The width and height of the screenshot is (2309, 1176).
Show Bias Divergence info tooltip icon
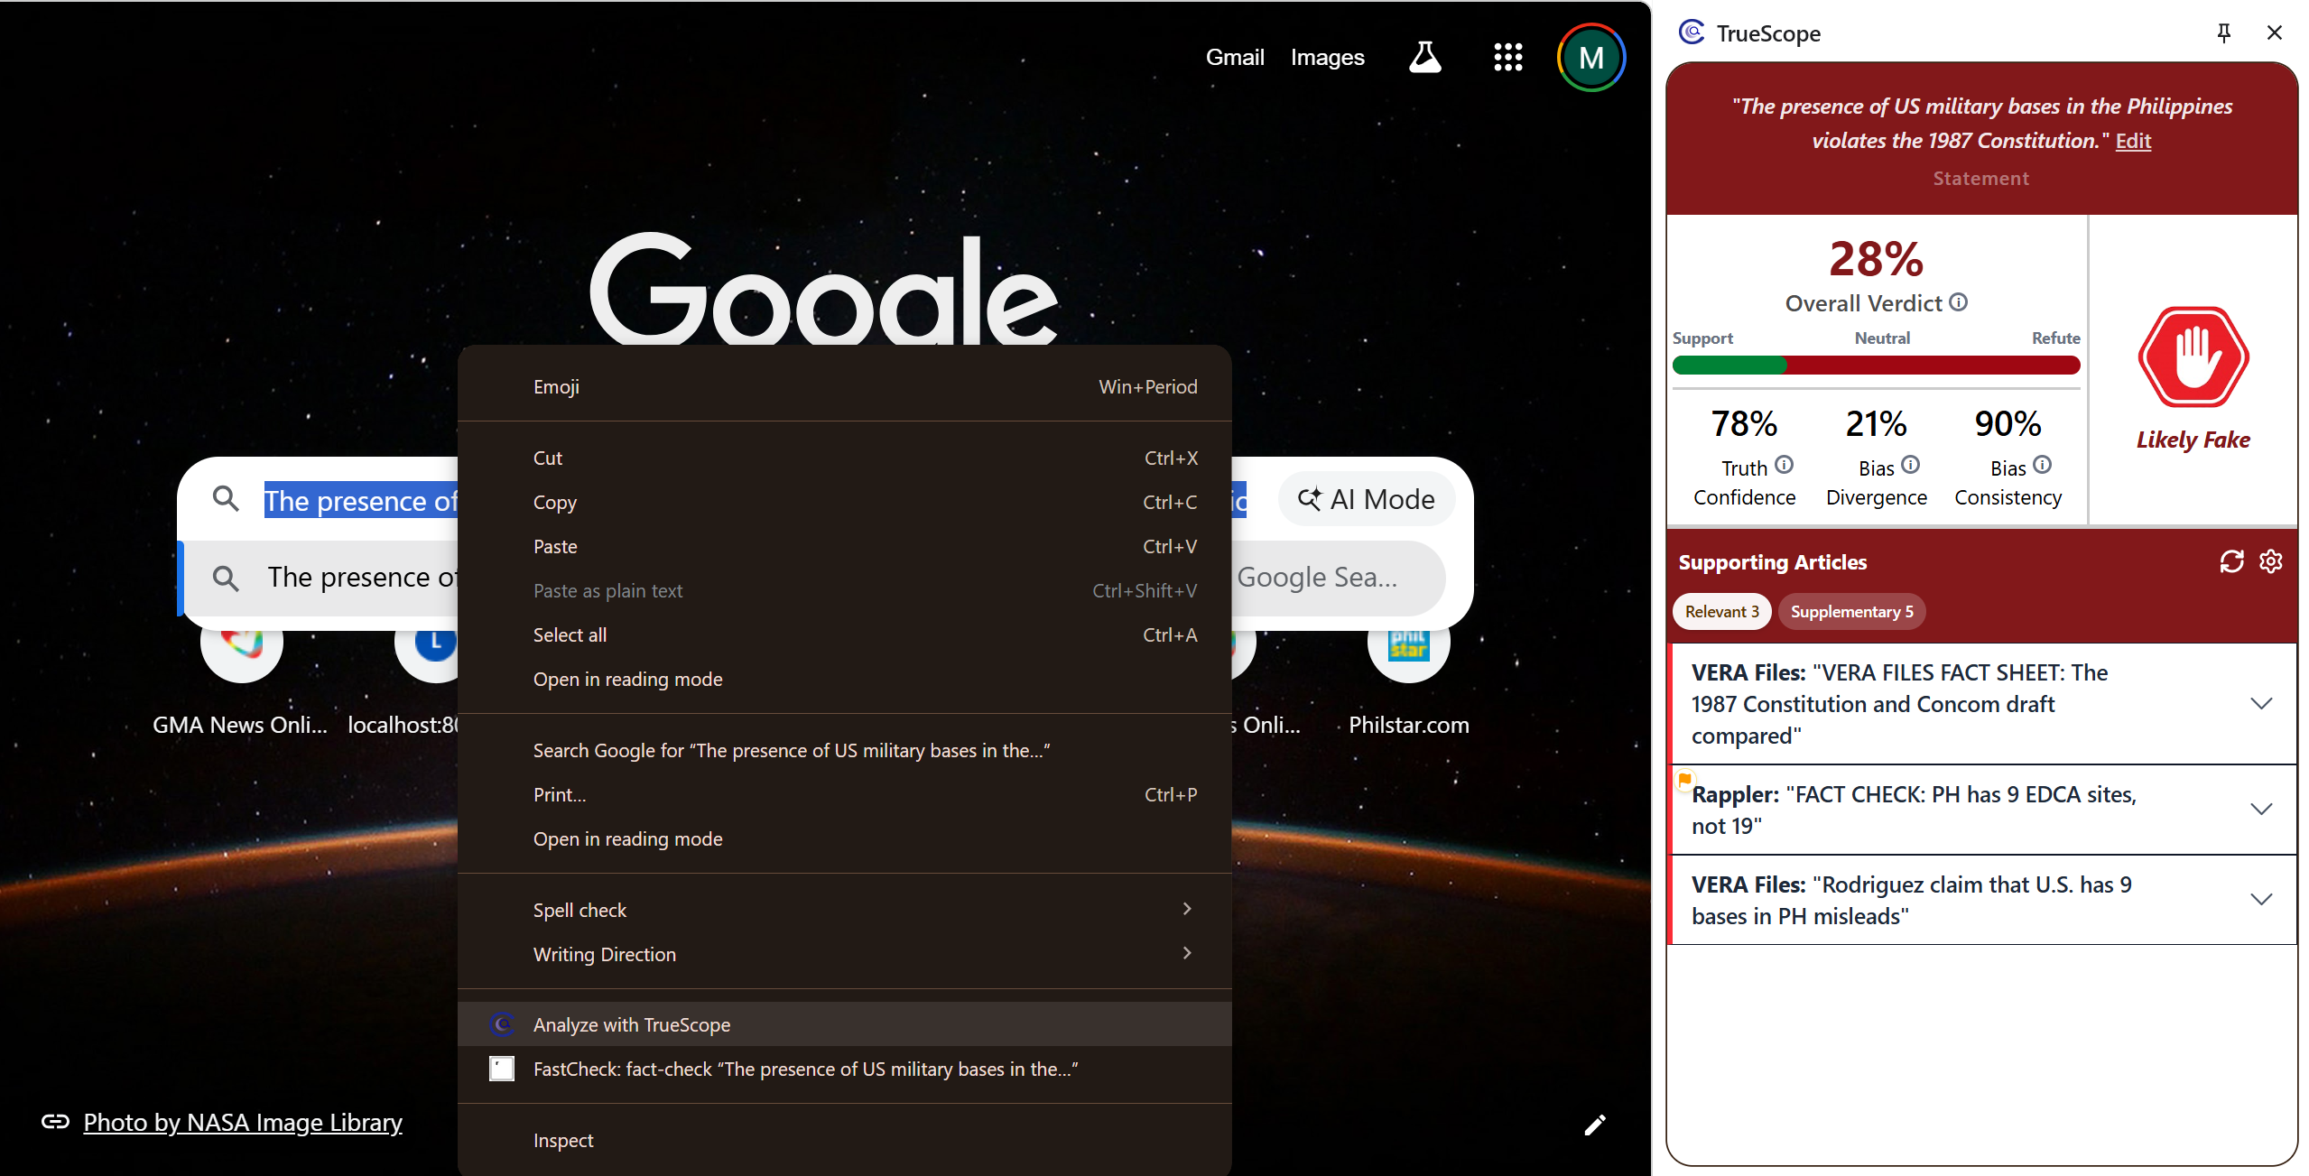click(1910, 465)
